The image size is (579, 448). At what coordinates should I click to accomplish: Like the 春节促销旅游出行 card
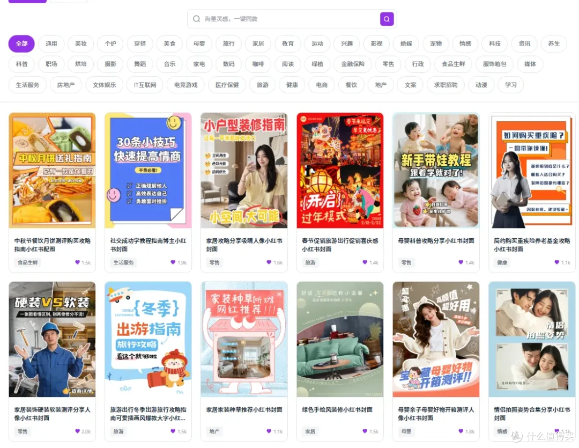(365, 262)
